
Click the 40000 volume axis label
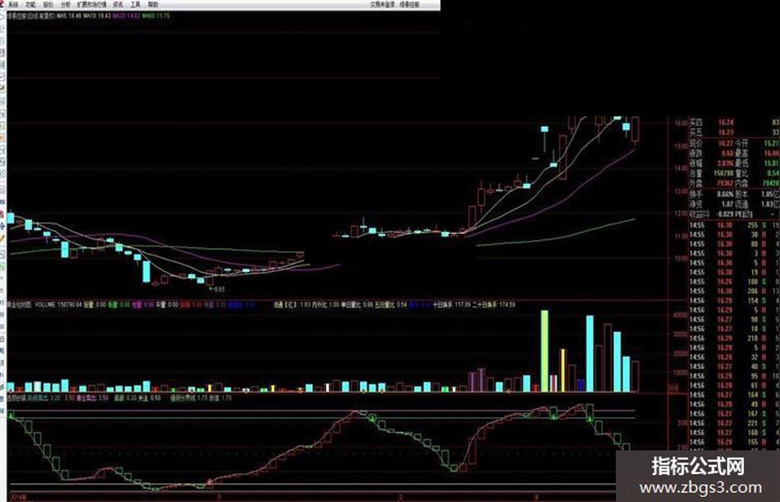680,315
